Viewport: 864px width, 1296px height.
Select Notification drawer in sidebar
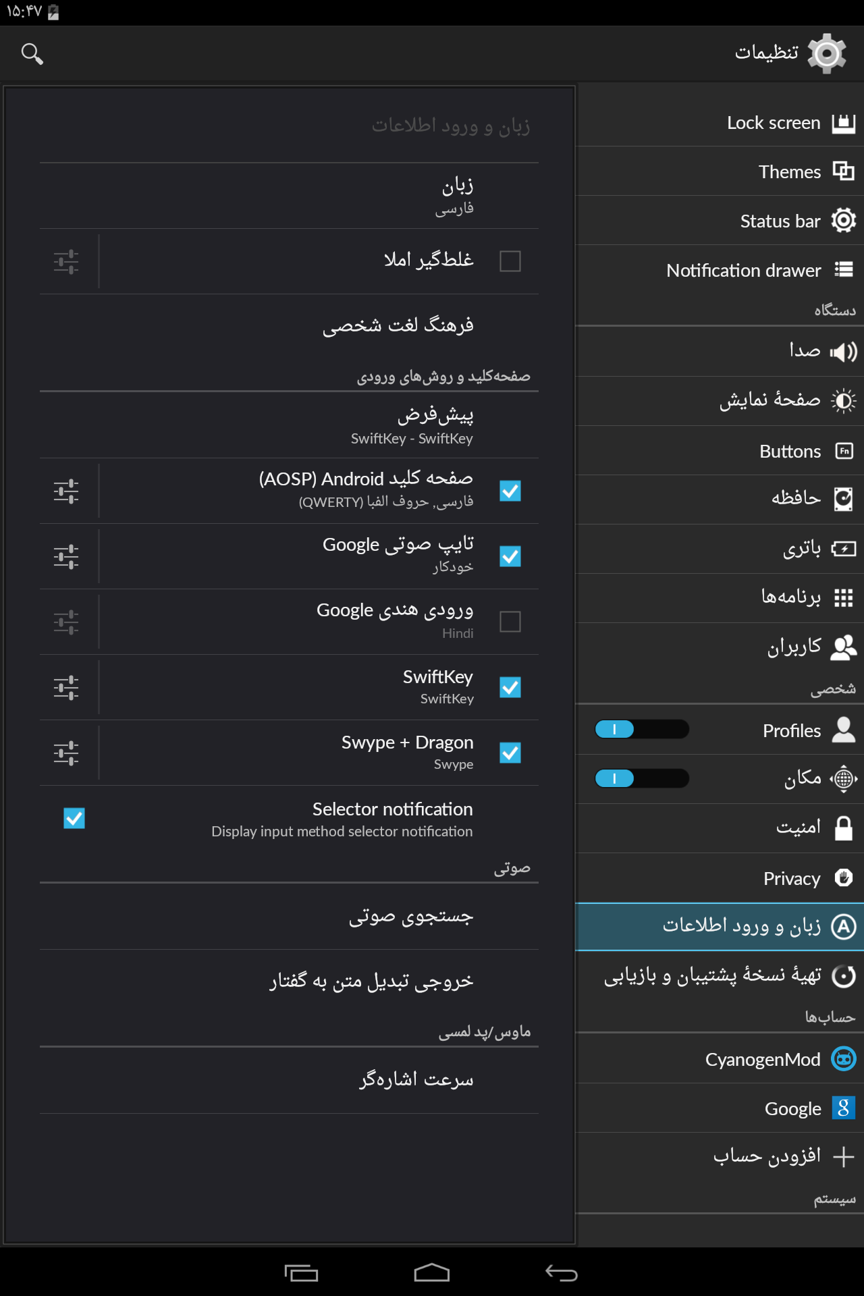pyautogui.click(x=744, y=271)
